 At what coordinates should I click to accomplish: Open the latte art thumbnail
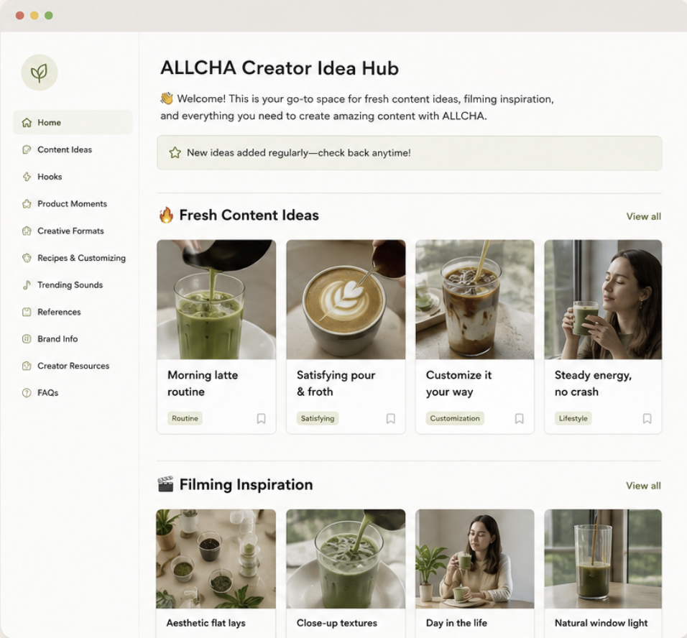[346, 300]
